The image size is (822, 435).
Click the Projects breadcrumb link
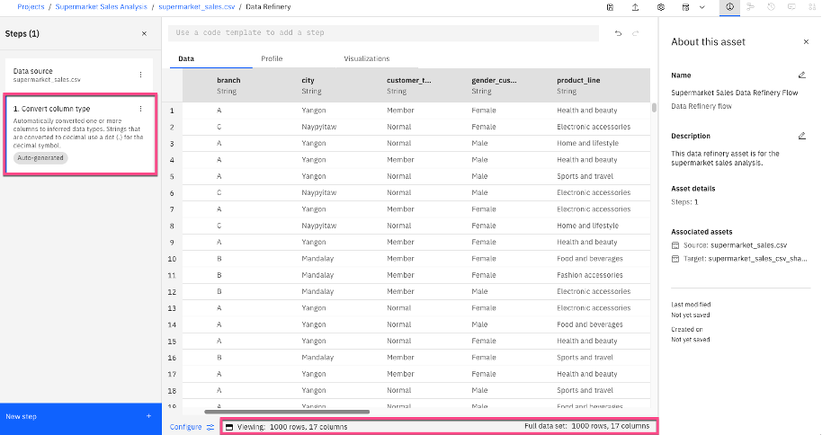tap(31, 7)
